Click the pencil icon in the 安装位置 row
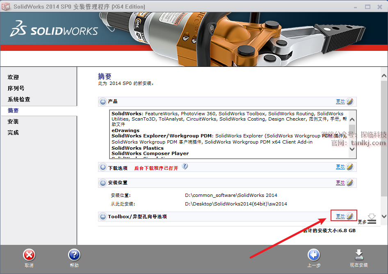The height and width of the screenshot is (274, 388). click(350, 183)
